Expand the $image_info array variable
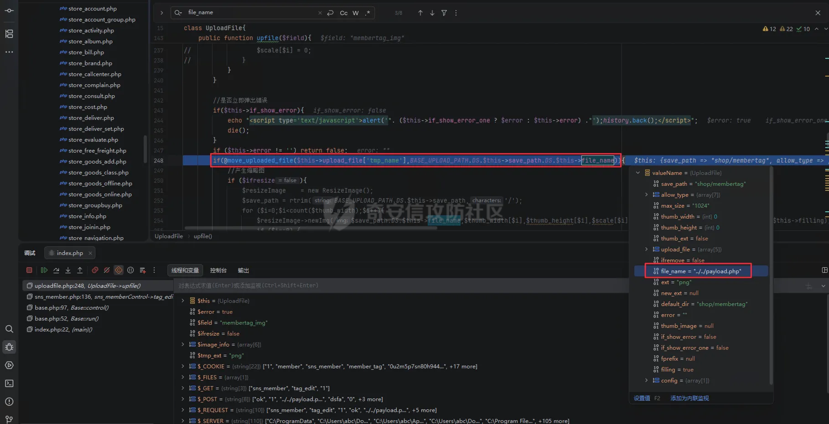Screen dimensions: 829x424 click(183, 344)
